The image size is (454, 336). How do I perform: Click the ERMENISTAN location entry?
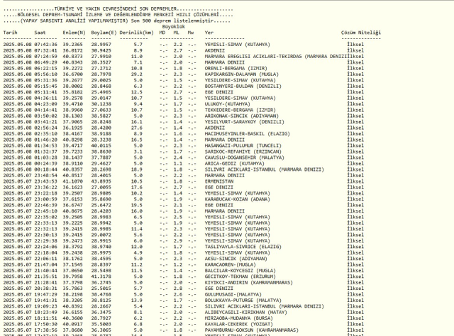click(219, 181)
